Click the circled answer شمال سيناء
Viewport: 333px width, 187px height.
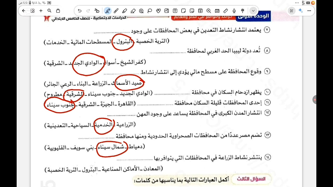tap(112, 149)
